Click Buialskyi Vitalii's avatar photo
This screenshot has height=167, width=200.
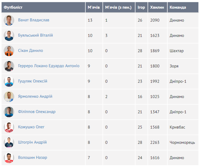point(9,36)
